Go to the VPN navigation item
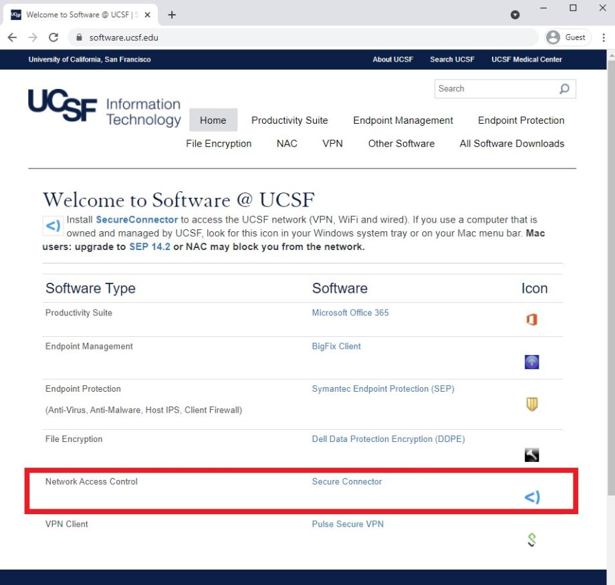The height and width of the screenshot is (585, 615). [x=332, y=144]
